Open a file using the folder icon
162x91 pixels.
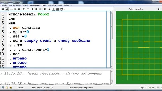(x=3, y=9)
